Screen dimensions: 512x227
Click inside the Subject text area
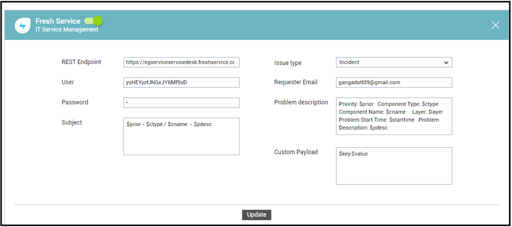tap(181, 137)
